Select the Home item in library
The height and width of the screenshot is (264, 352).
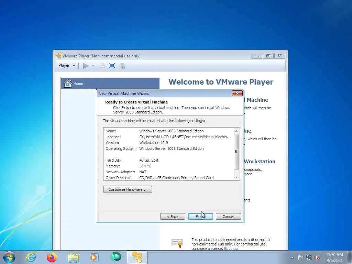[x=110, y=83]
